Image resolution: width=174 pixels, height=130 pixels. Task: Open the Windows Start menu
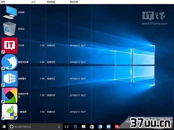click(4, 127)
